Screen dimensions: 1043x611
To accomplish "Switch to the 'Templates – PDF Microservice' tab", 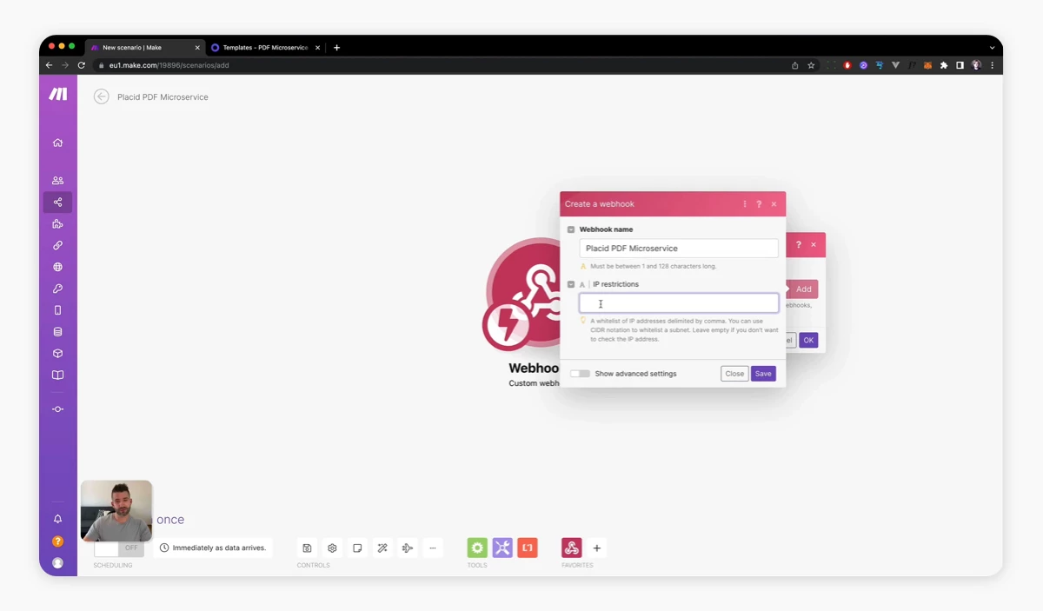I will (x=265, y=48).
